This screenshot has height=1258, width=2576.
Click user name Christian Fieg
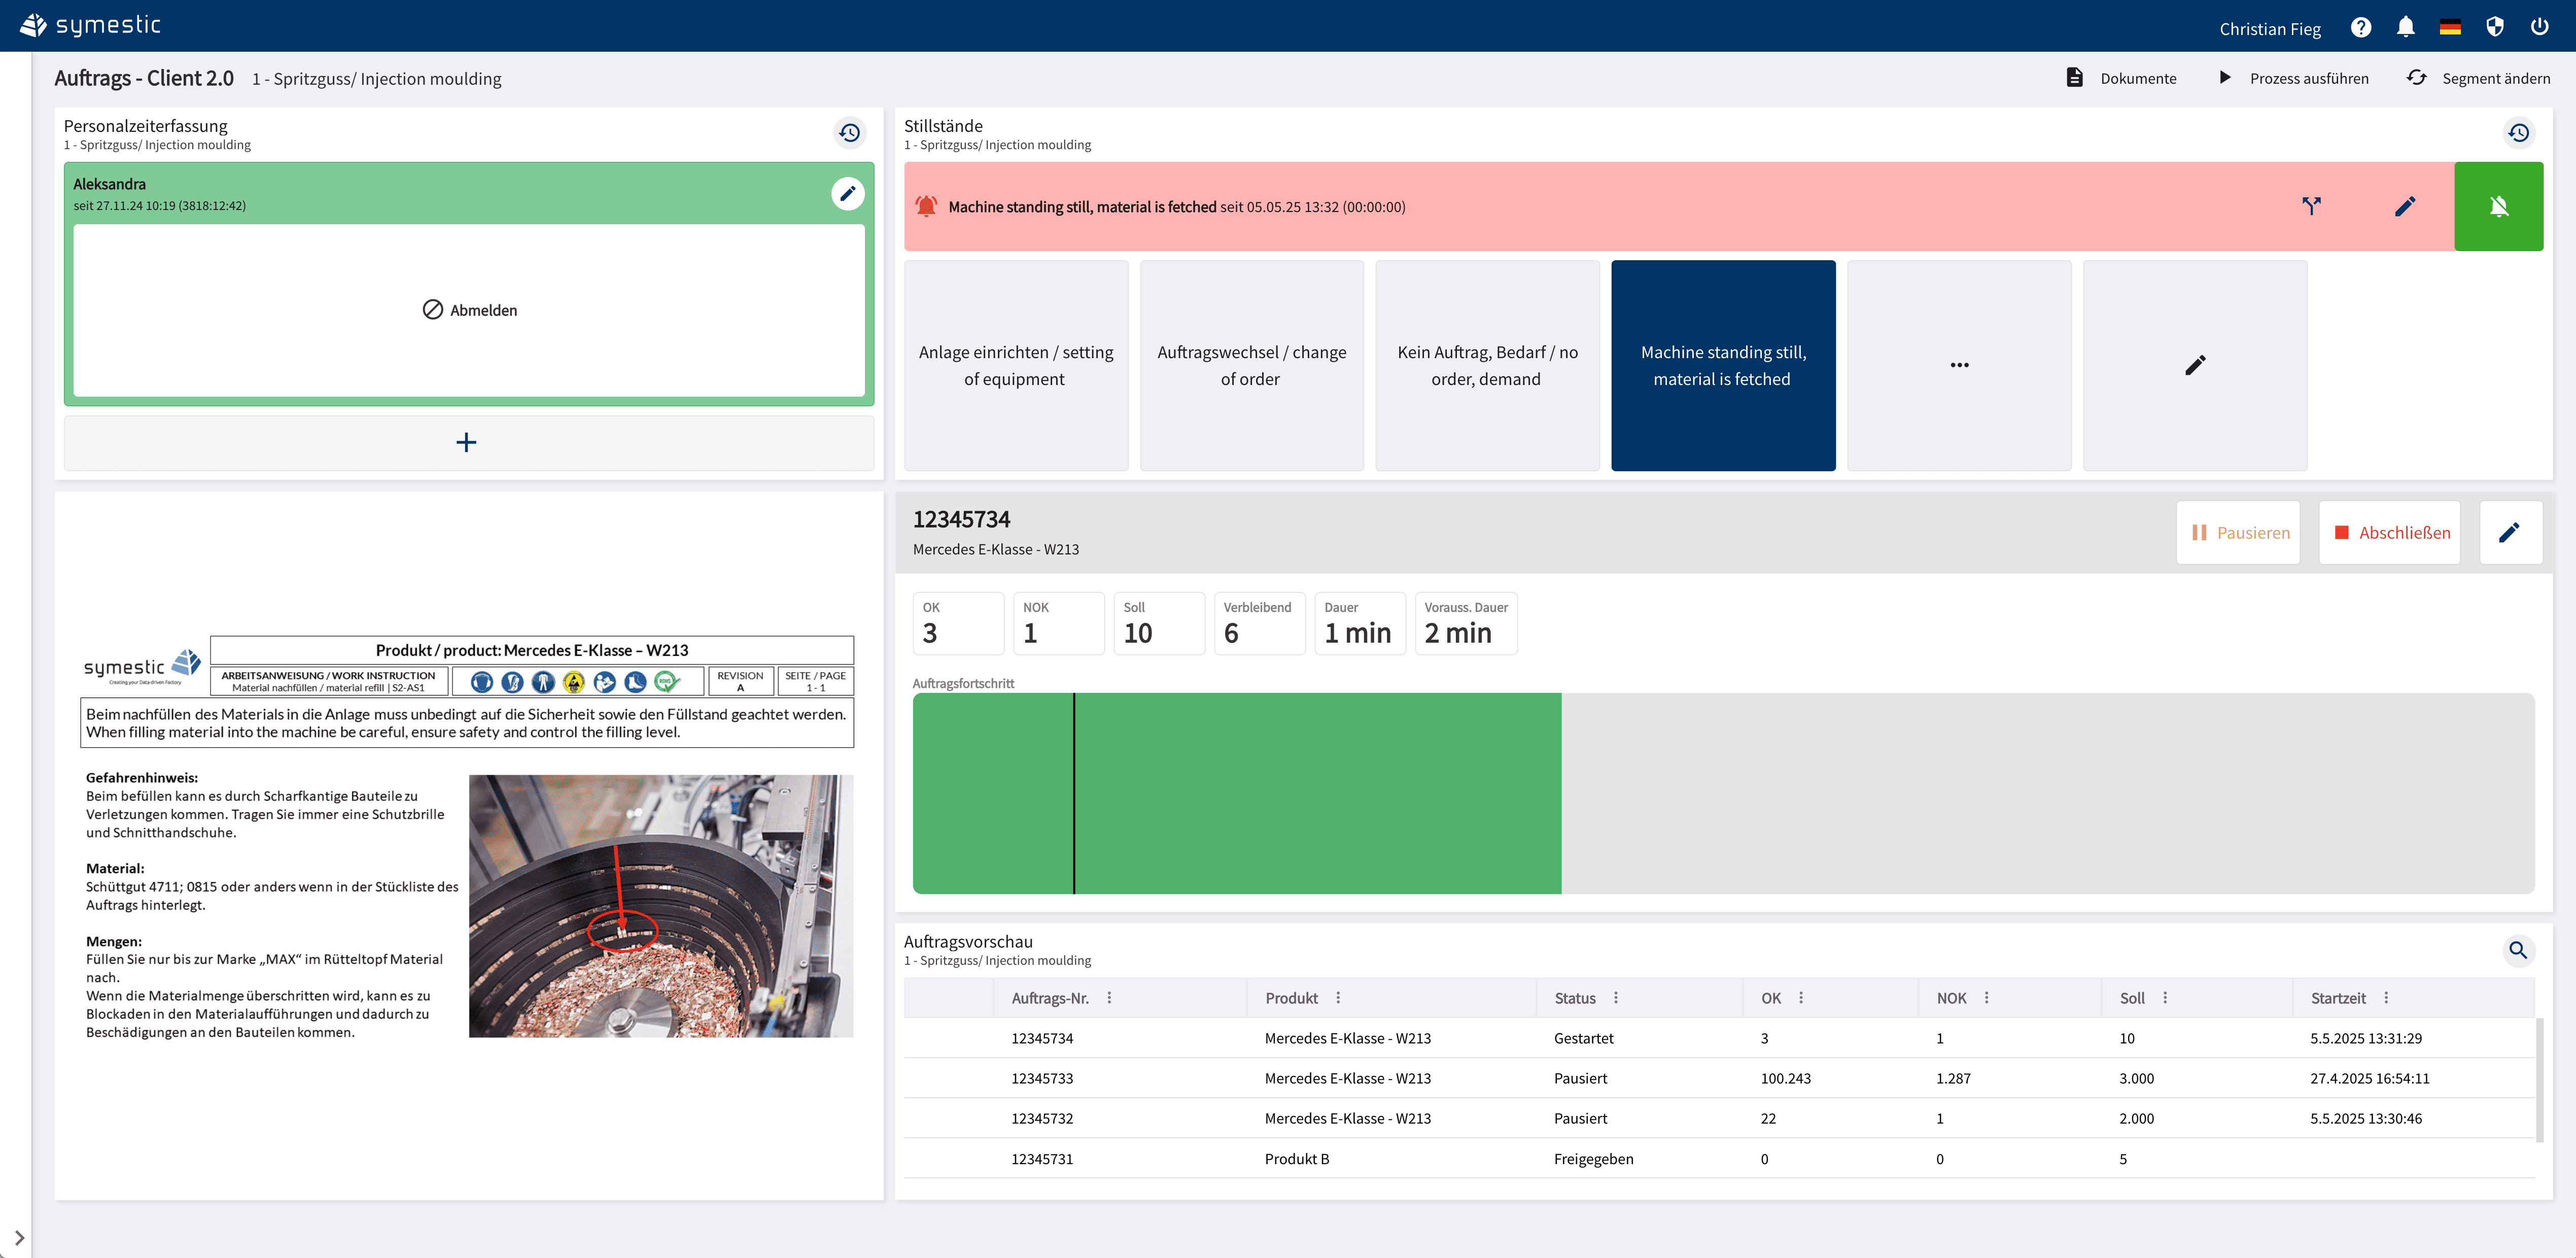[2269, 28]
